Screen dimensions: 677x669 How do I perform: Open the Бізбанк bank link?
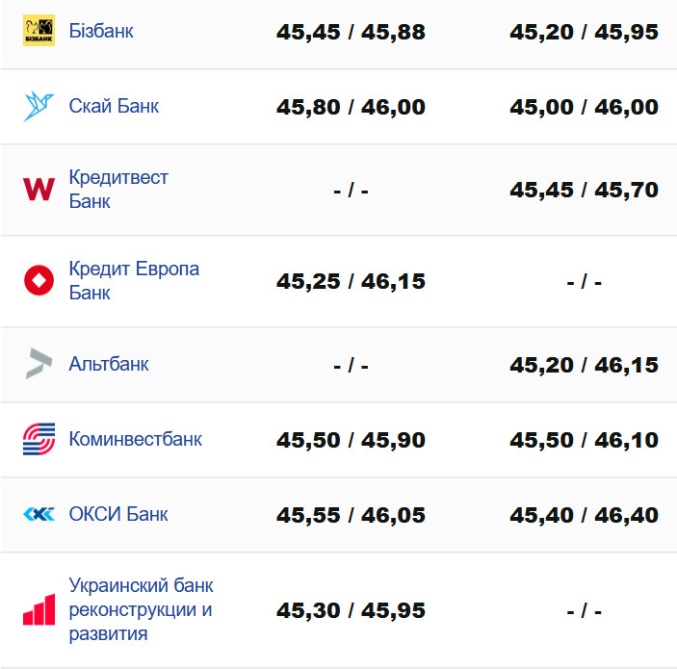[x=101, y=31]
